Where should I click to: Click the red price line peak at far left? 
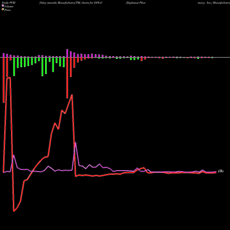pos(8,78)
